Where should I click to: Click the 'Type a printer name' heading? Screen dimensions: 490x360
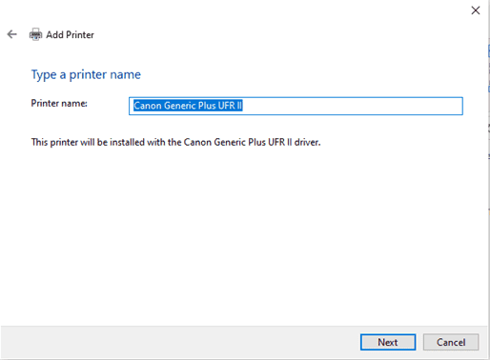point(86,75)
